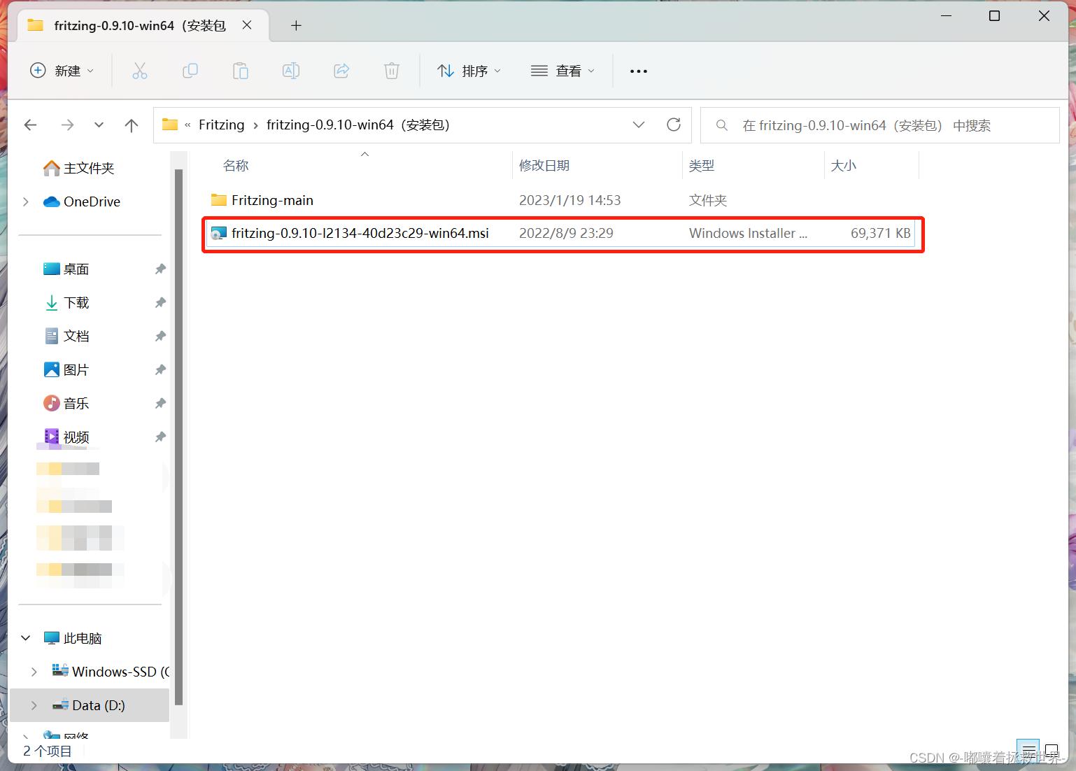Unpin 图片 from quick access
This screenshot has height=771, width=1076.
pyautogui.click(x=160, y=369)
